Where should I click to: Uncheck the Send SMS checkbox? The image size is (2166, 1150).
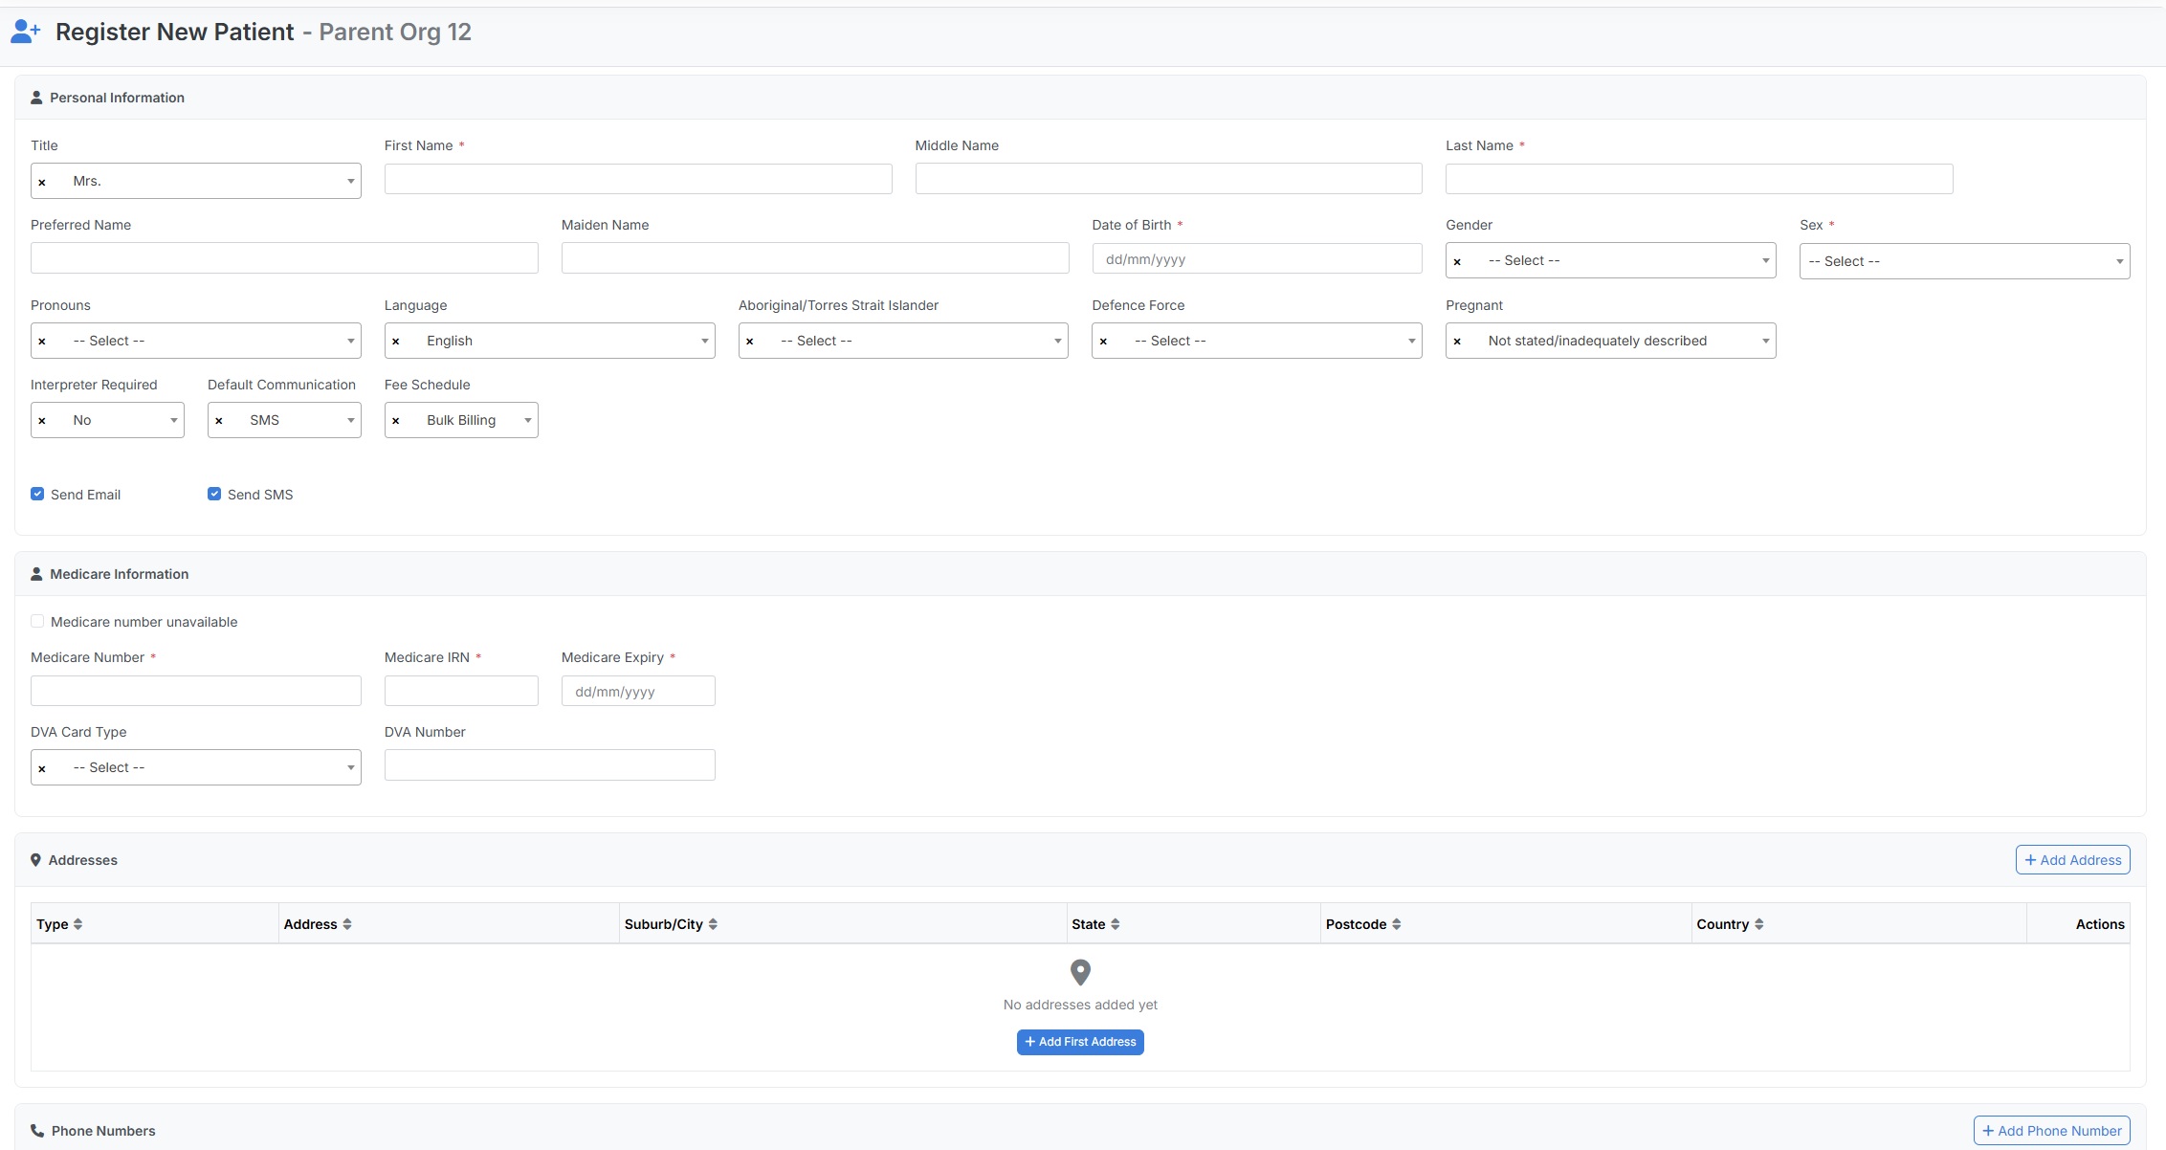click(214, 494)
